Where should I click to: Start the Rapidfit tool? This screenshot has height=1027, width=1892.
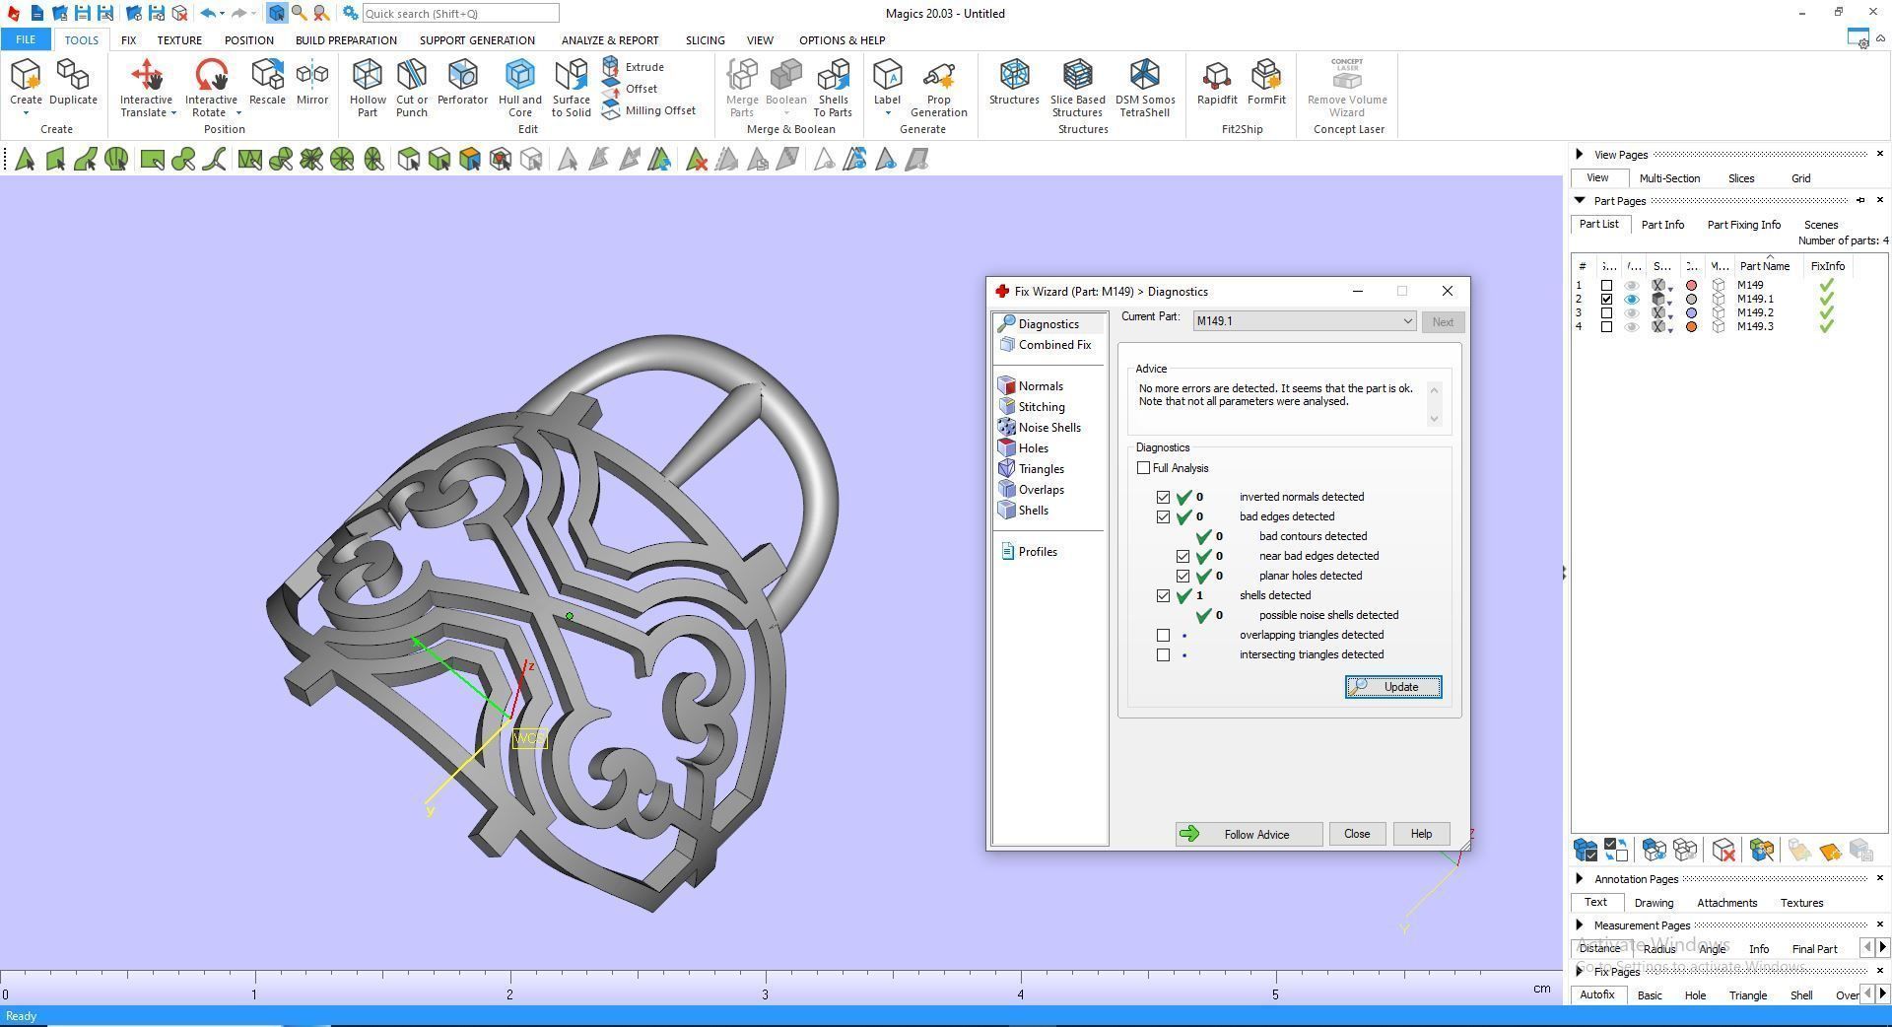(1217, 82)
